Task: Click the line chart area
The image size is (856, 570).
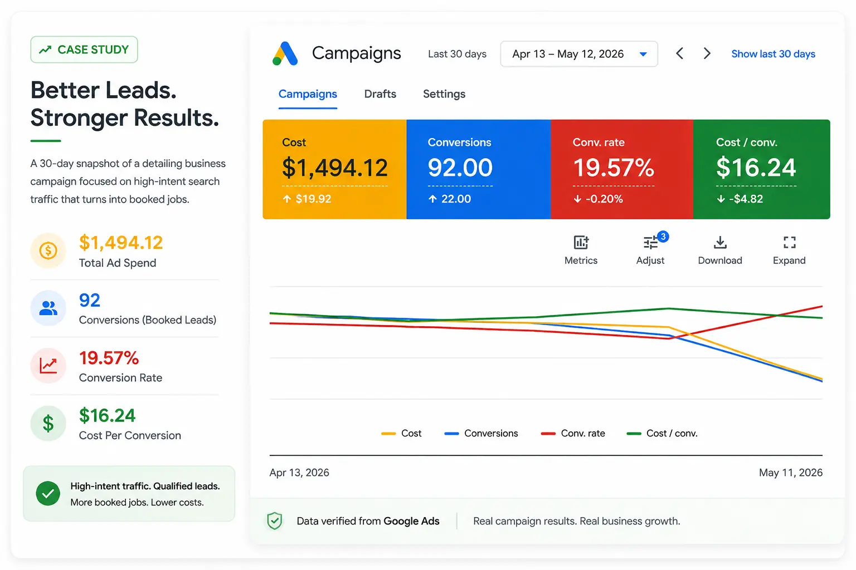Action: pos(546,343)
